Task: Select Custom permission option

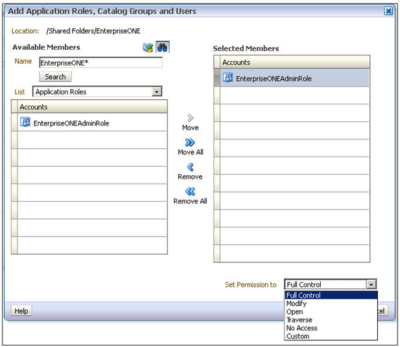Action: point(331,336)
